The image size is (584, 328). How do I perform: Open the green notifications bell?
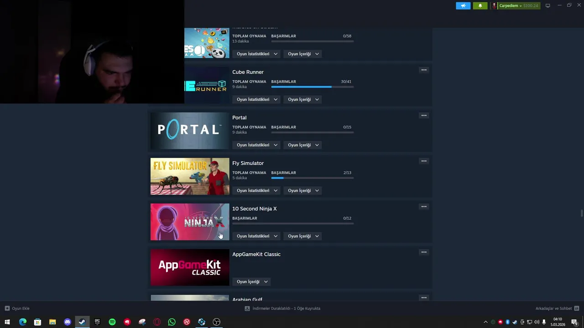click(x=480, y=5)
